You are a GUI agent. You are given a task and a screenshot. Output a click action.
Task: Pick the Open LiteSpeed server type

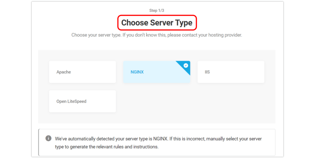[82, 101]
